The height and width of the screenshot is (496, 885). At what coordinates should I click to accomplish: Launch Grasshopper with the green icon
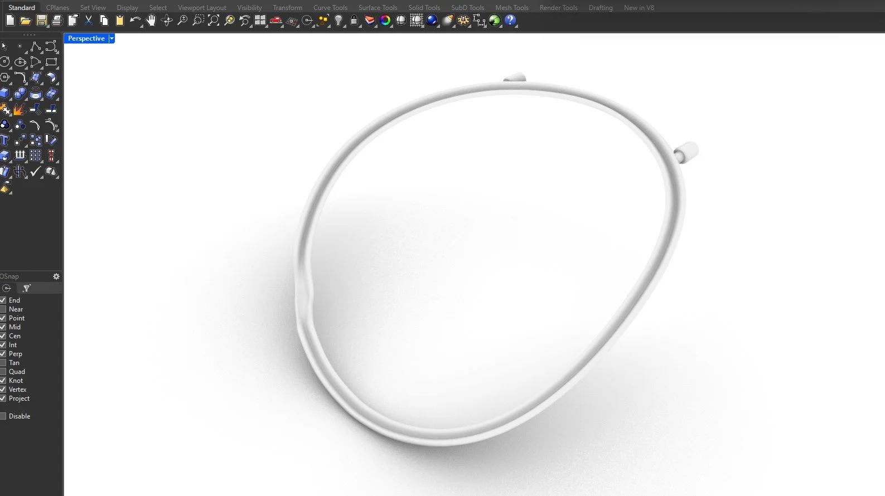pyautogui.click(x=495, y=21)
